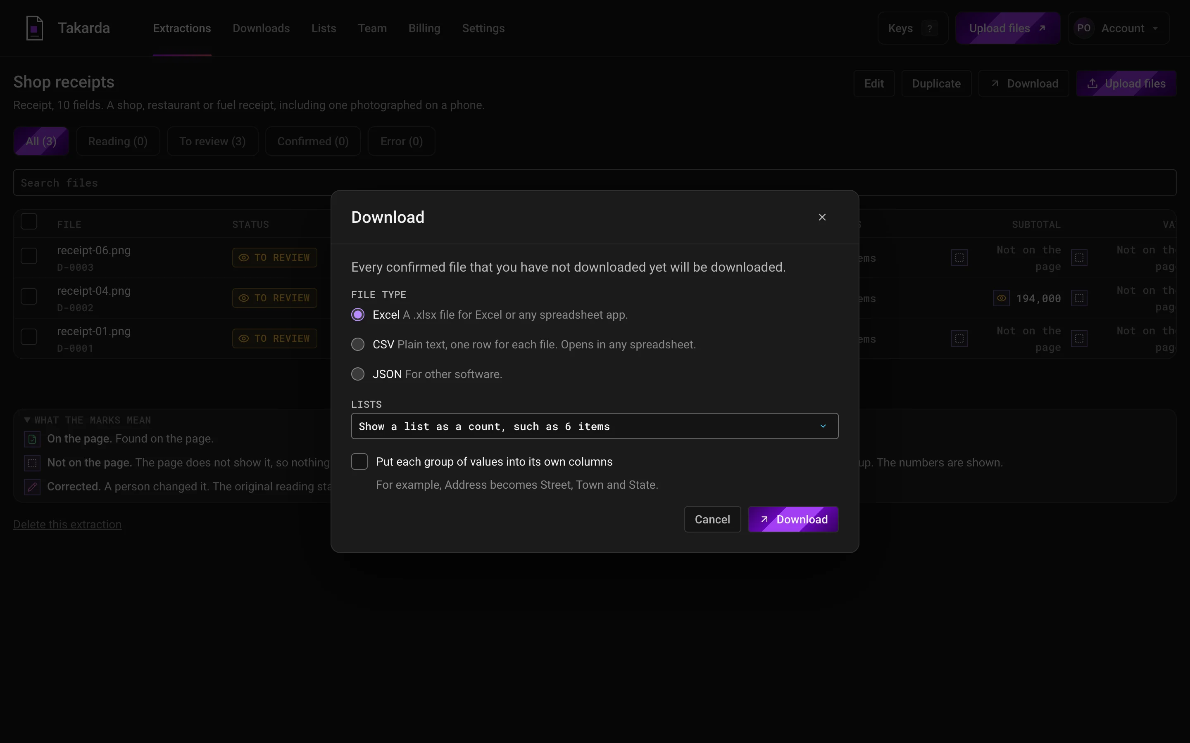Tick the checkbox for receipt-04.png row
This screenshot has height=743, width=1190.
pyautogui.click(x=29, y=296)
